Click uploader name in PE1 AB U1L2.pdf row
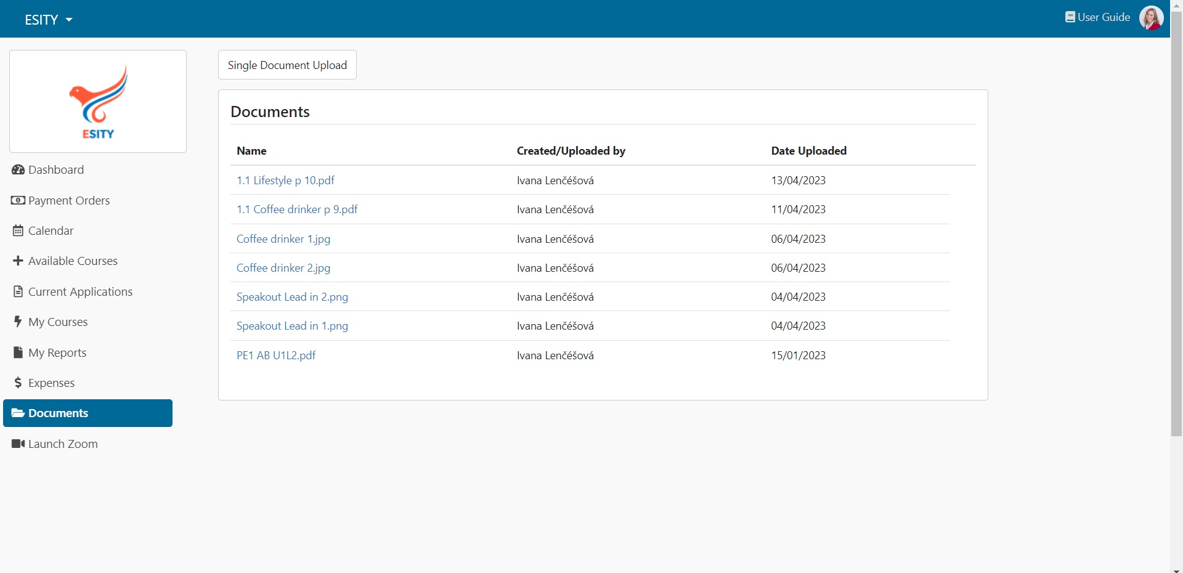The height and width of the screenshot is (573, 1183). click(555, 356)
